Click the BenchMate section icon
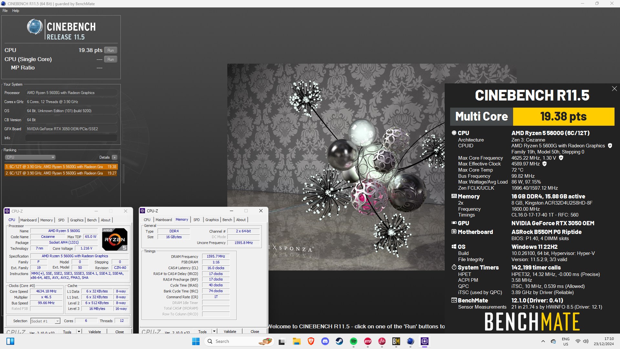This screenshot has height=349, width=620. coord(454,300)
